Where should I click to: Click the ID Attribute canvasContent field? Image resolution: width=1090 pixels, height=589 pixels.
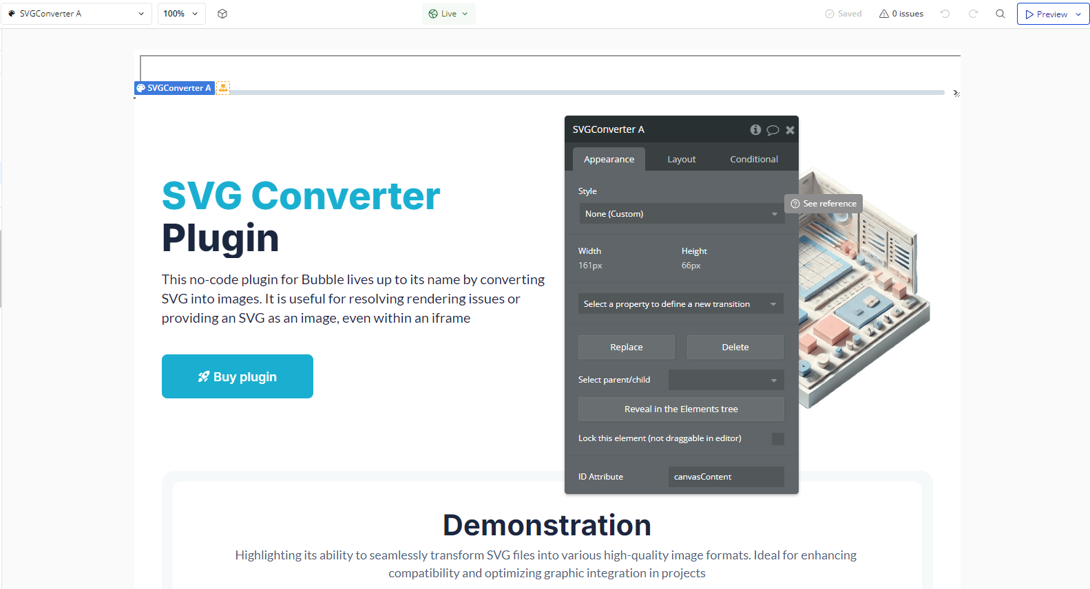[x=726, y=477]
